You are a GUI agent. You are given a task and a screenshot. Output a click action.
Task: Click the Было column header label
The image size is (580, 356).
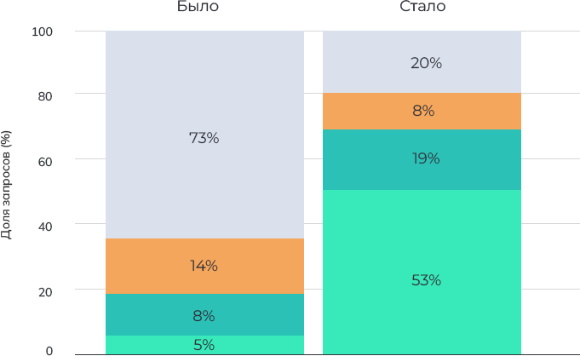pyautogui.click(x=198, y=6)
